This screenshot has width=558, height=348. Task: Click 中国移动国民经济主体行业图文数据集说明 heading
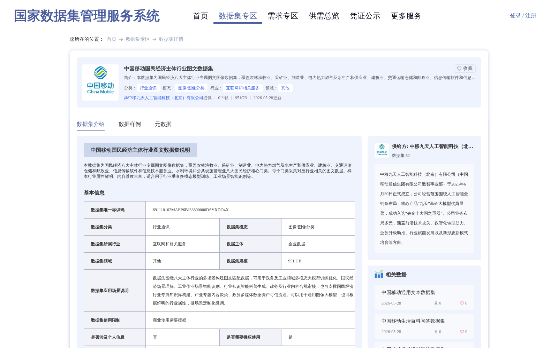coord(140,150)
